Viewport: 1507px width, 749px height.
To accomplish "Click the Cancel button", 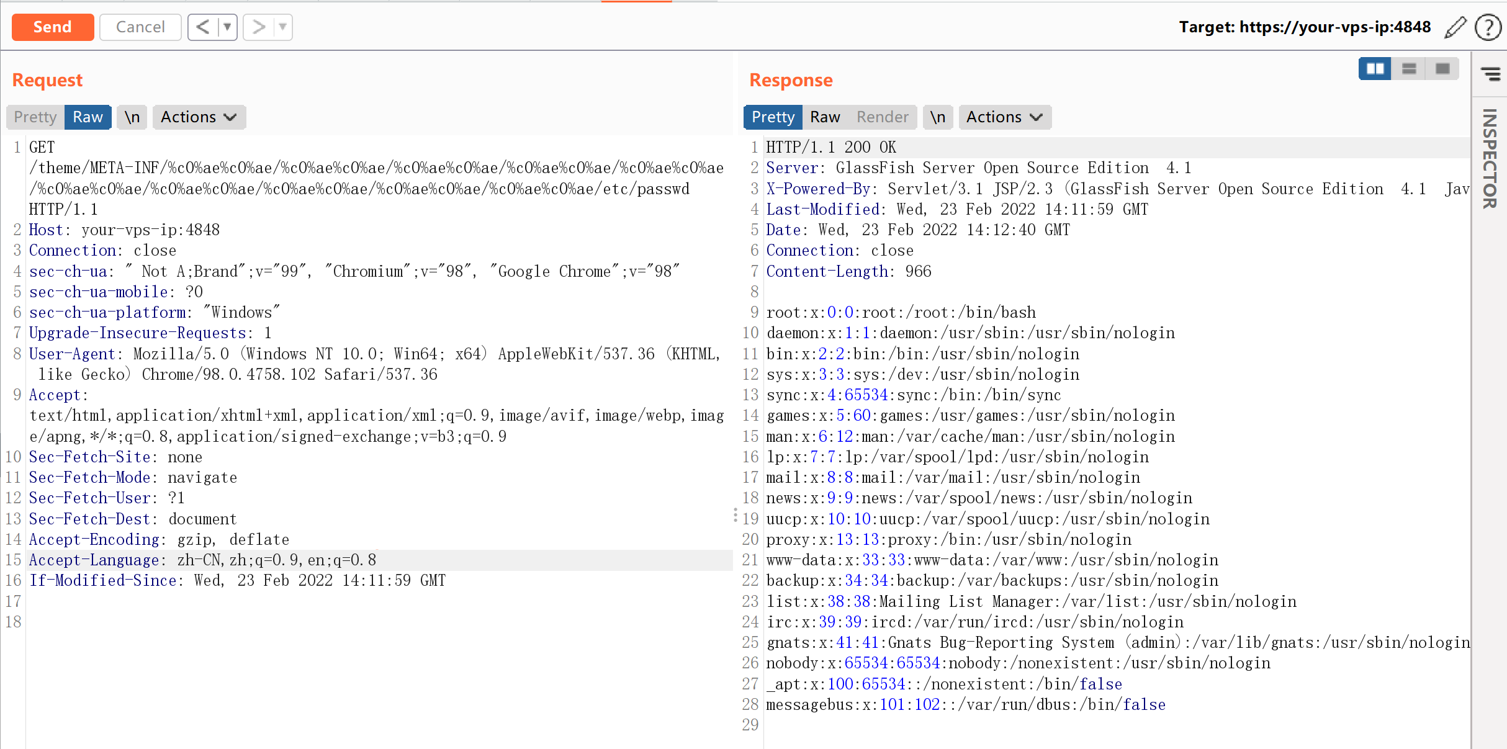I will 140,27.
